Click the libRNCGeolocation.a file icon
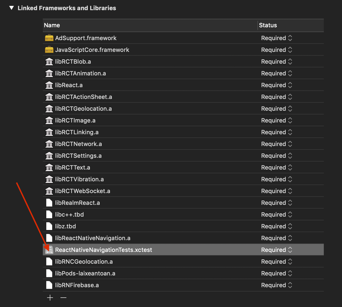342x307 pixels. (x=49, y=262)
